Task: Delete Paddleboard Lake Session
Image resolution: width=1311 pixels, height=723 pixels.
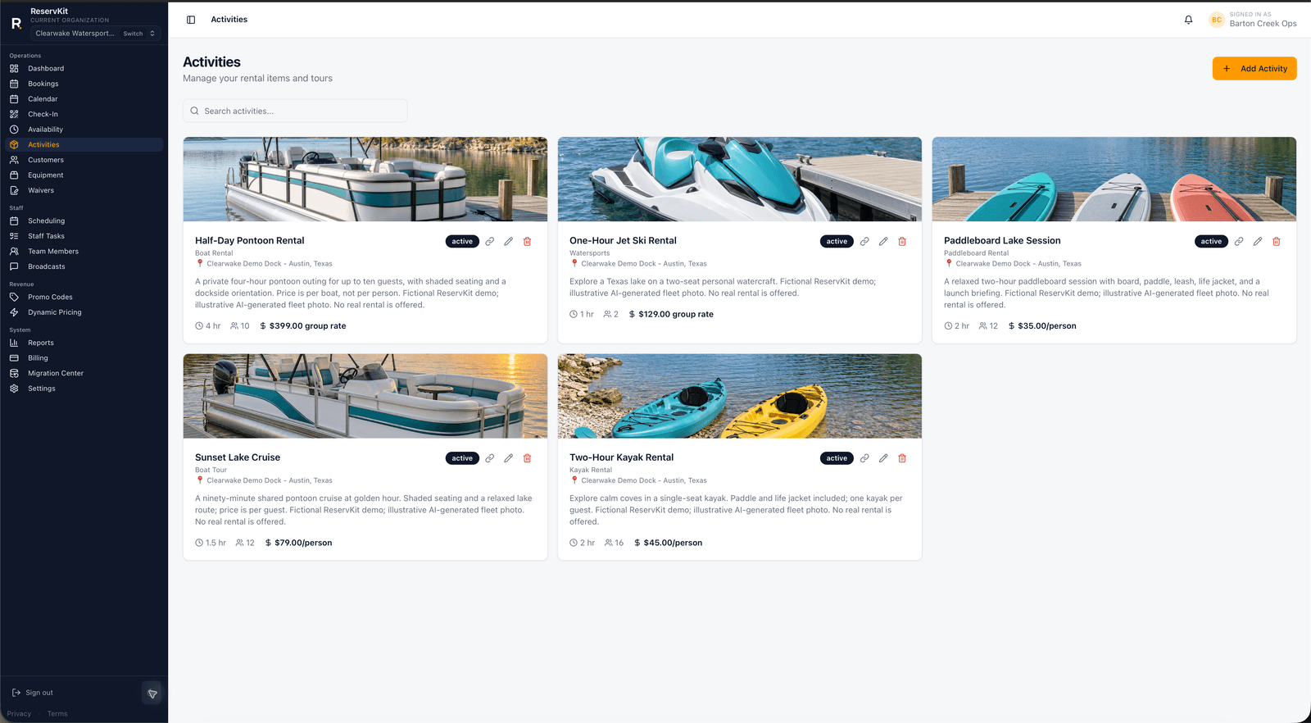Action: [1277, 242]
